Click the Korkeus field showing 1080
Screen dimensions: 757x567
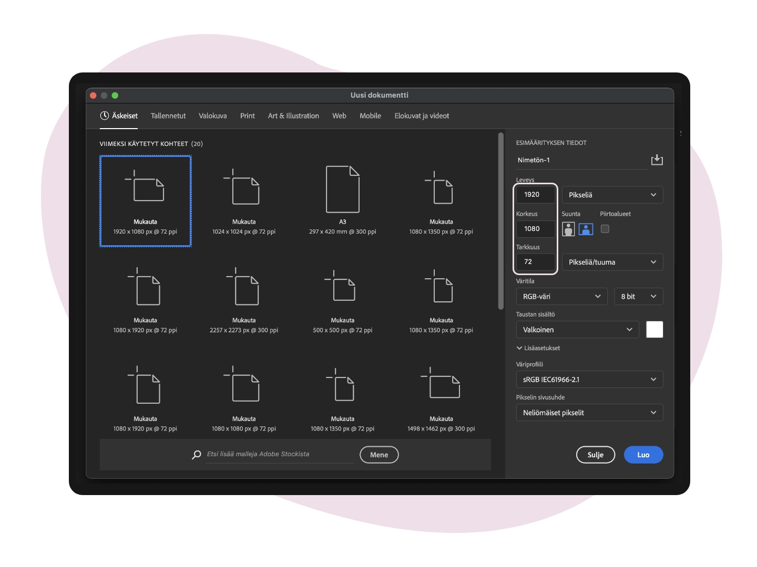coord(536,228)
